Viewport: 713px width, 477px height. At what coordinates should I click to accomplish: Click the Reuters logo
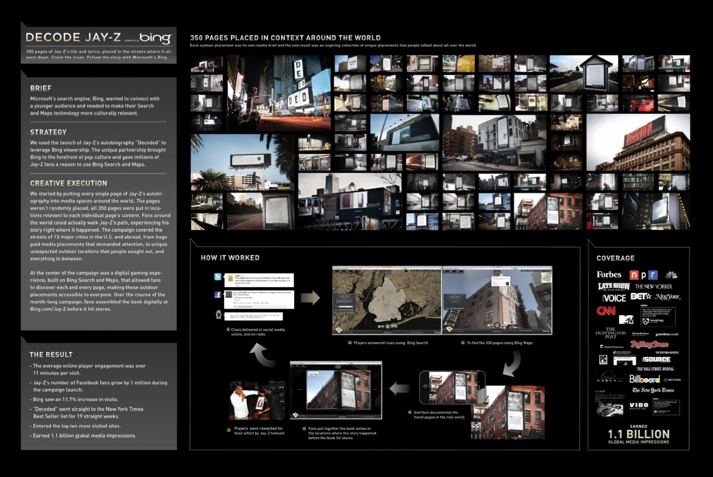pos(672,380)
